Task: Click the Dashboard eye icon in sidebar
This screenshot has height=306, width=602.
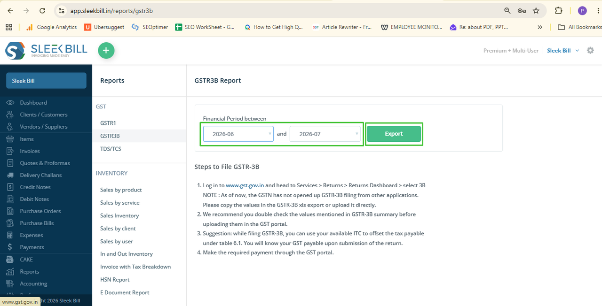Action: click(10, 102)
